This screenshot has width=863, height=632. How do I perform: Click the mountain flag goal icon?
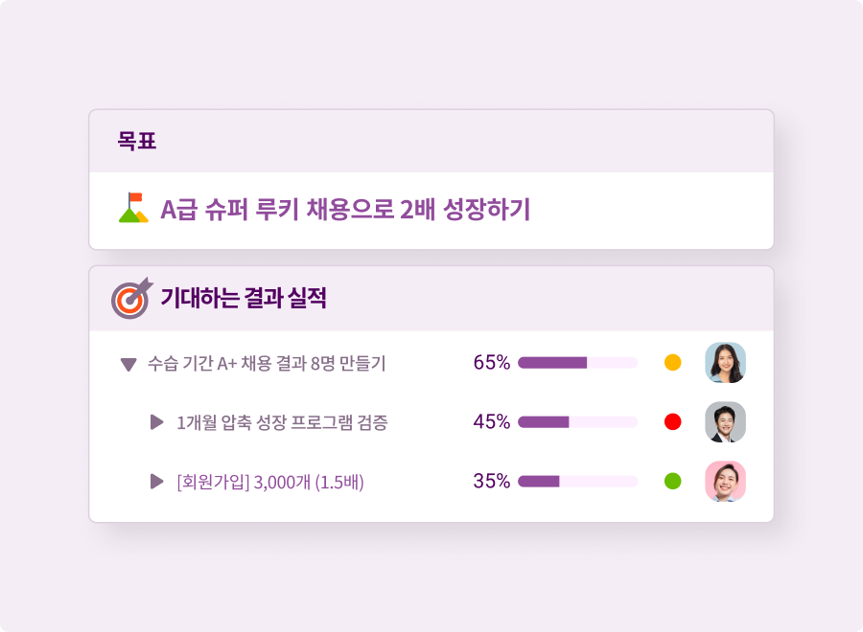[133, 209]
